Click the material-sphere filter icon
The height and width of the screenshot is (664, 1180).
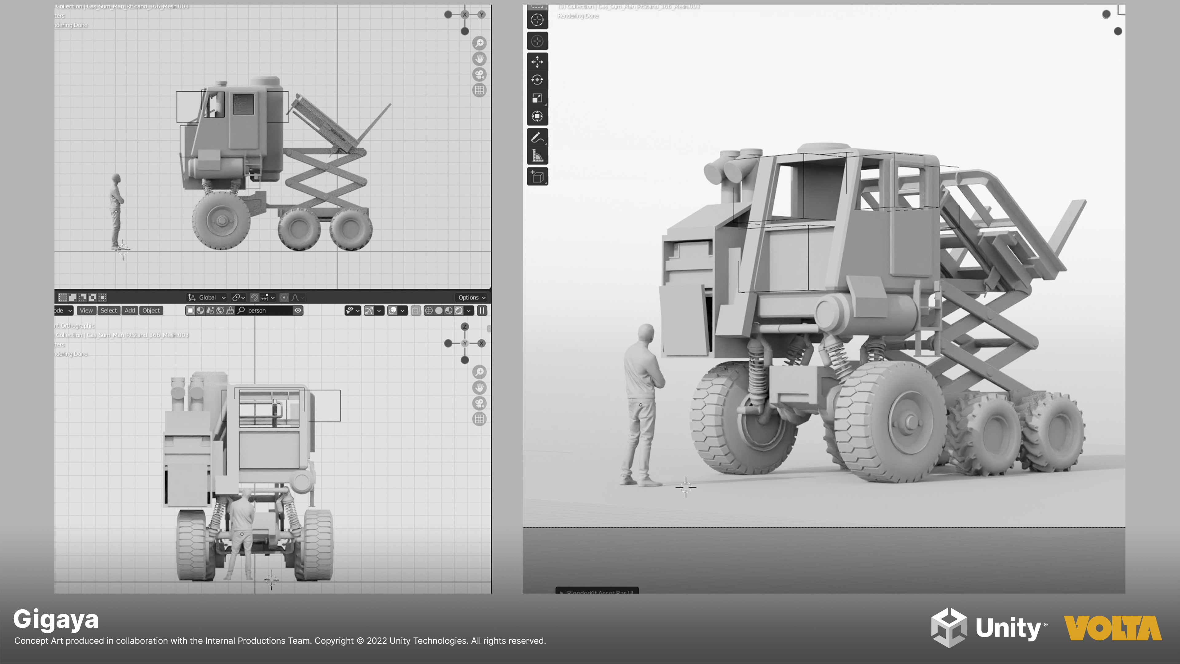pos(200,311)
